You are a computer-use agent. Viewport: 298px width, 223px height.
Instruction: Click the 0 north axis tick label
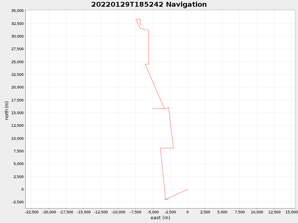23,190
